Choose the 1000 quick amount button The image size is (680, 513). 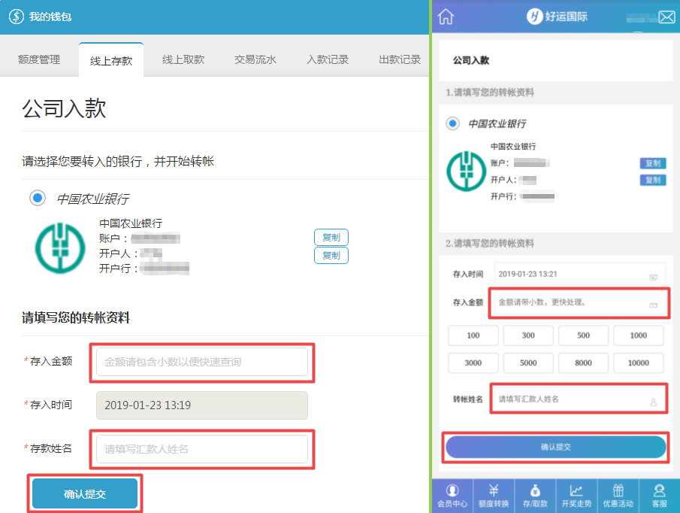(x=639, y=335)
